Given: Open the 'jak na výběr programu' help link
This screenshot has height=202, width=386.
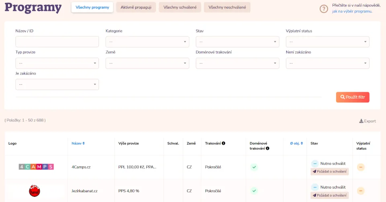Looking at the screenshot, I should point(352,11).
